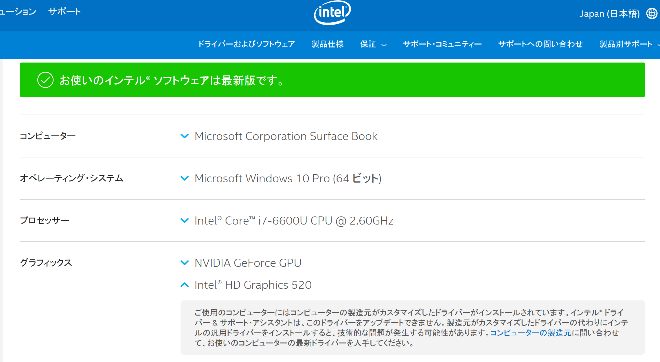Click the NVIDIA GeForce GPU heading
The image size is (660, 362).
pyautogui.click(x=248, y=263)
